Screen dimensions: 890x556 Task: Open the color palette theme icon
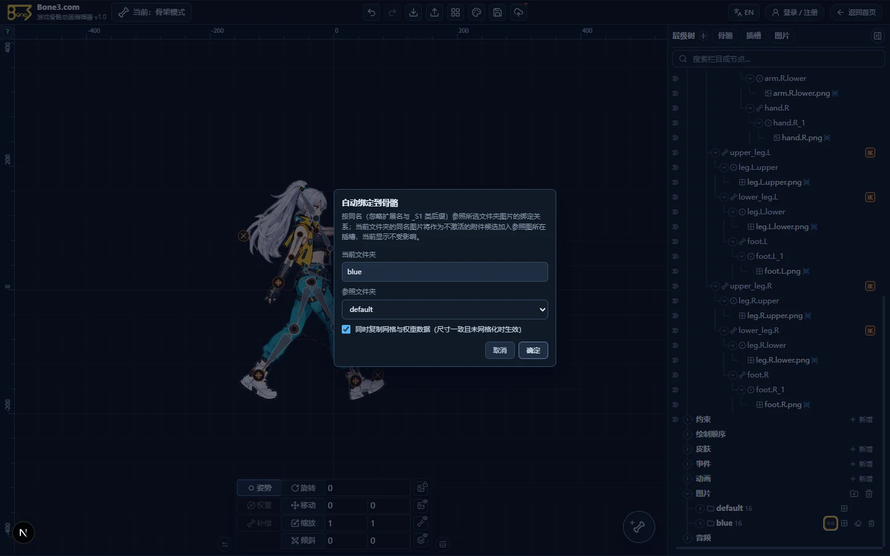click(x=477, y=12)
